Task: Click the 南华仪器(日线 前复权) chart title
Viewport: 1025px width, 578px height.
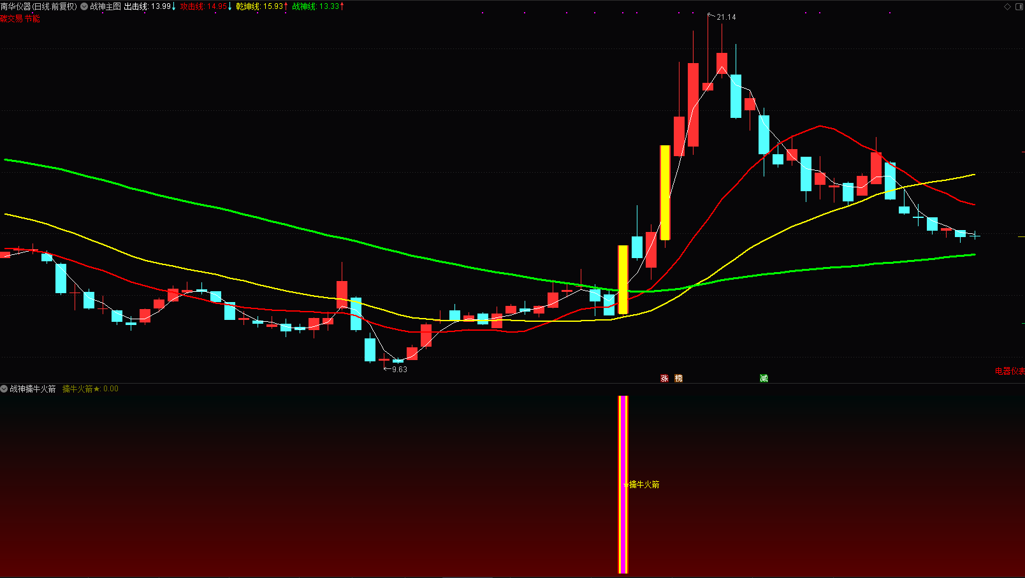Action: (x=38, y=6)
